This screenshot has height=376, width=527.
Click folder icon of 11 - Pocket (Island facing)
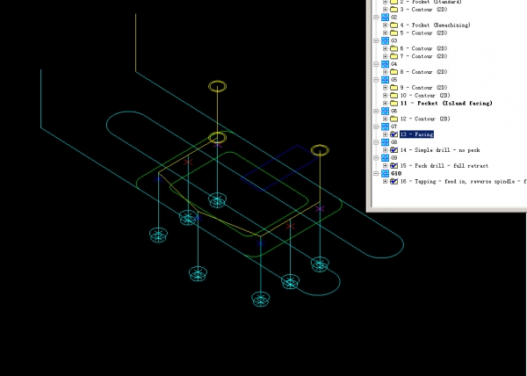click(393, 103)
